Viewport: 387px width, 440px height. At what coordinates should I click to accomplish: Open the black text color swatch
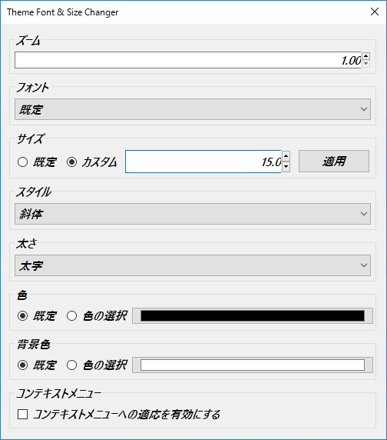(253, 315)
